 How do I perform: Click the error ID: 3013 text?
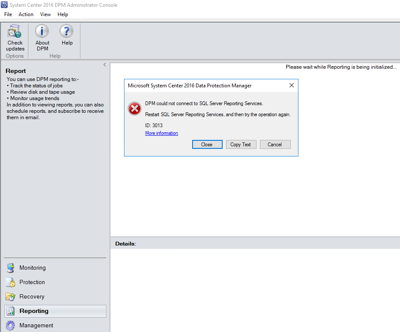coord(154,126)
